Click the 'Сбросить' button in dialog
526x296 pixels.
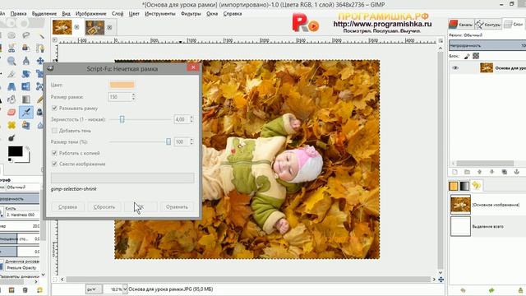point(104,206)
